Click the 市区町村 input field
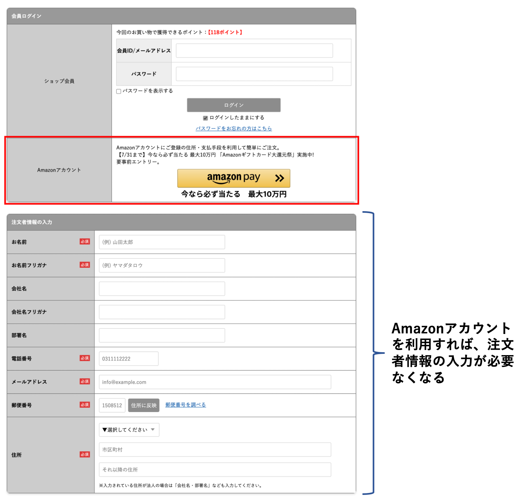This screenshot has height=501, width=519. [x=215, y=449]
